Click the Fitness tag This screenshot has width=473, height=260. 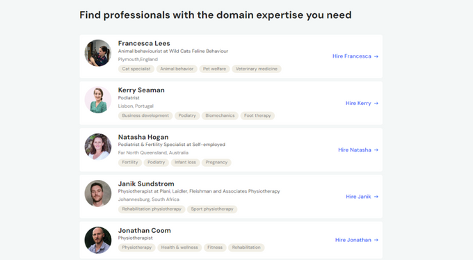click(215, 247)
